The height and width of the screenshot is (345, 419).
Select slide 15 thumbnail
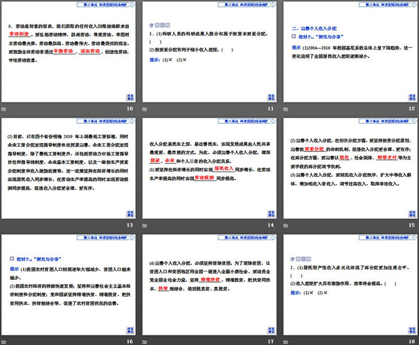[350, 168]
